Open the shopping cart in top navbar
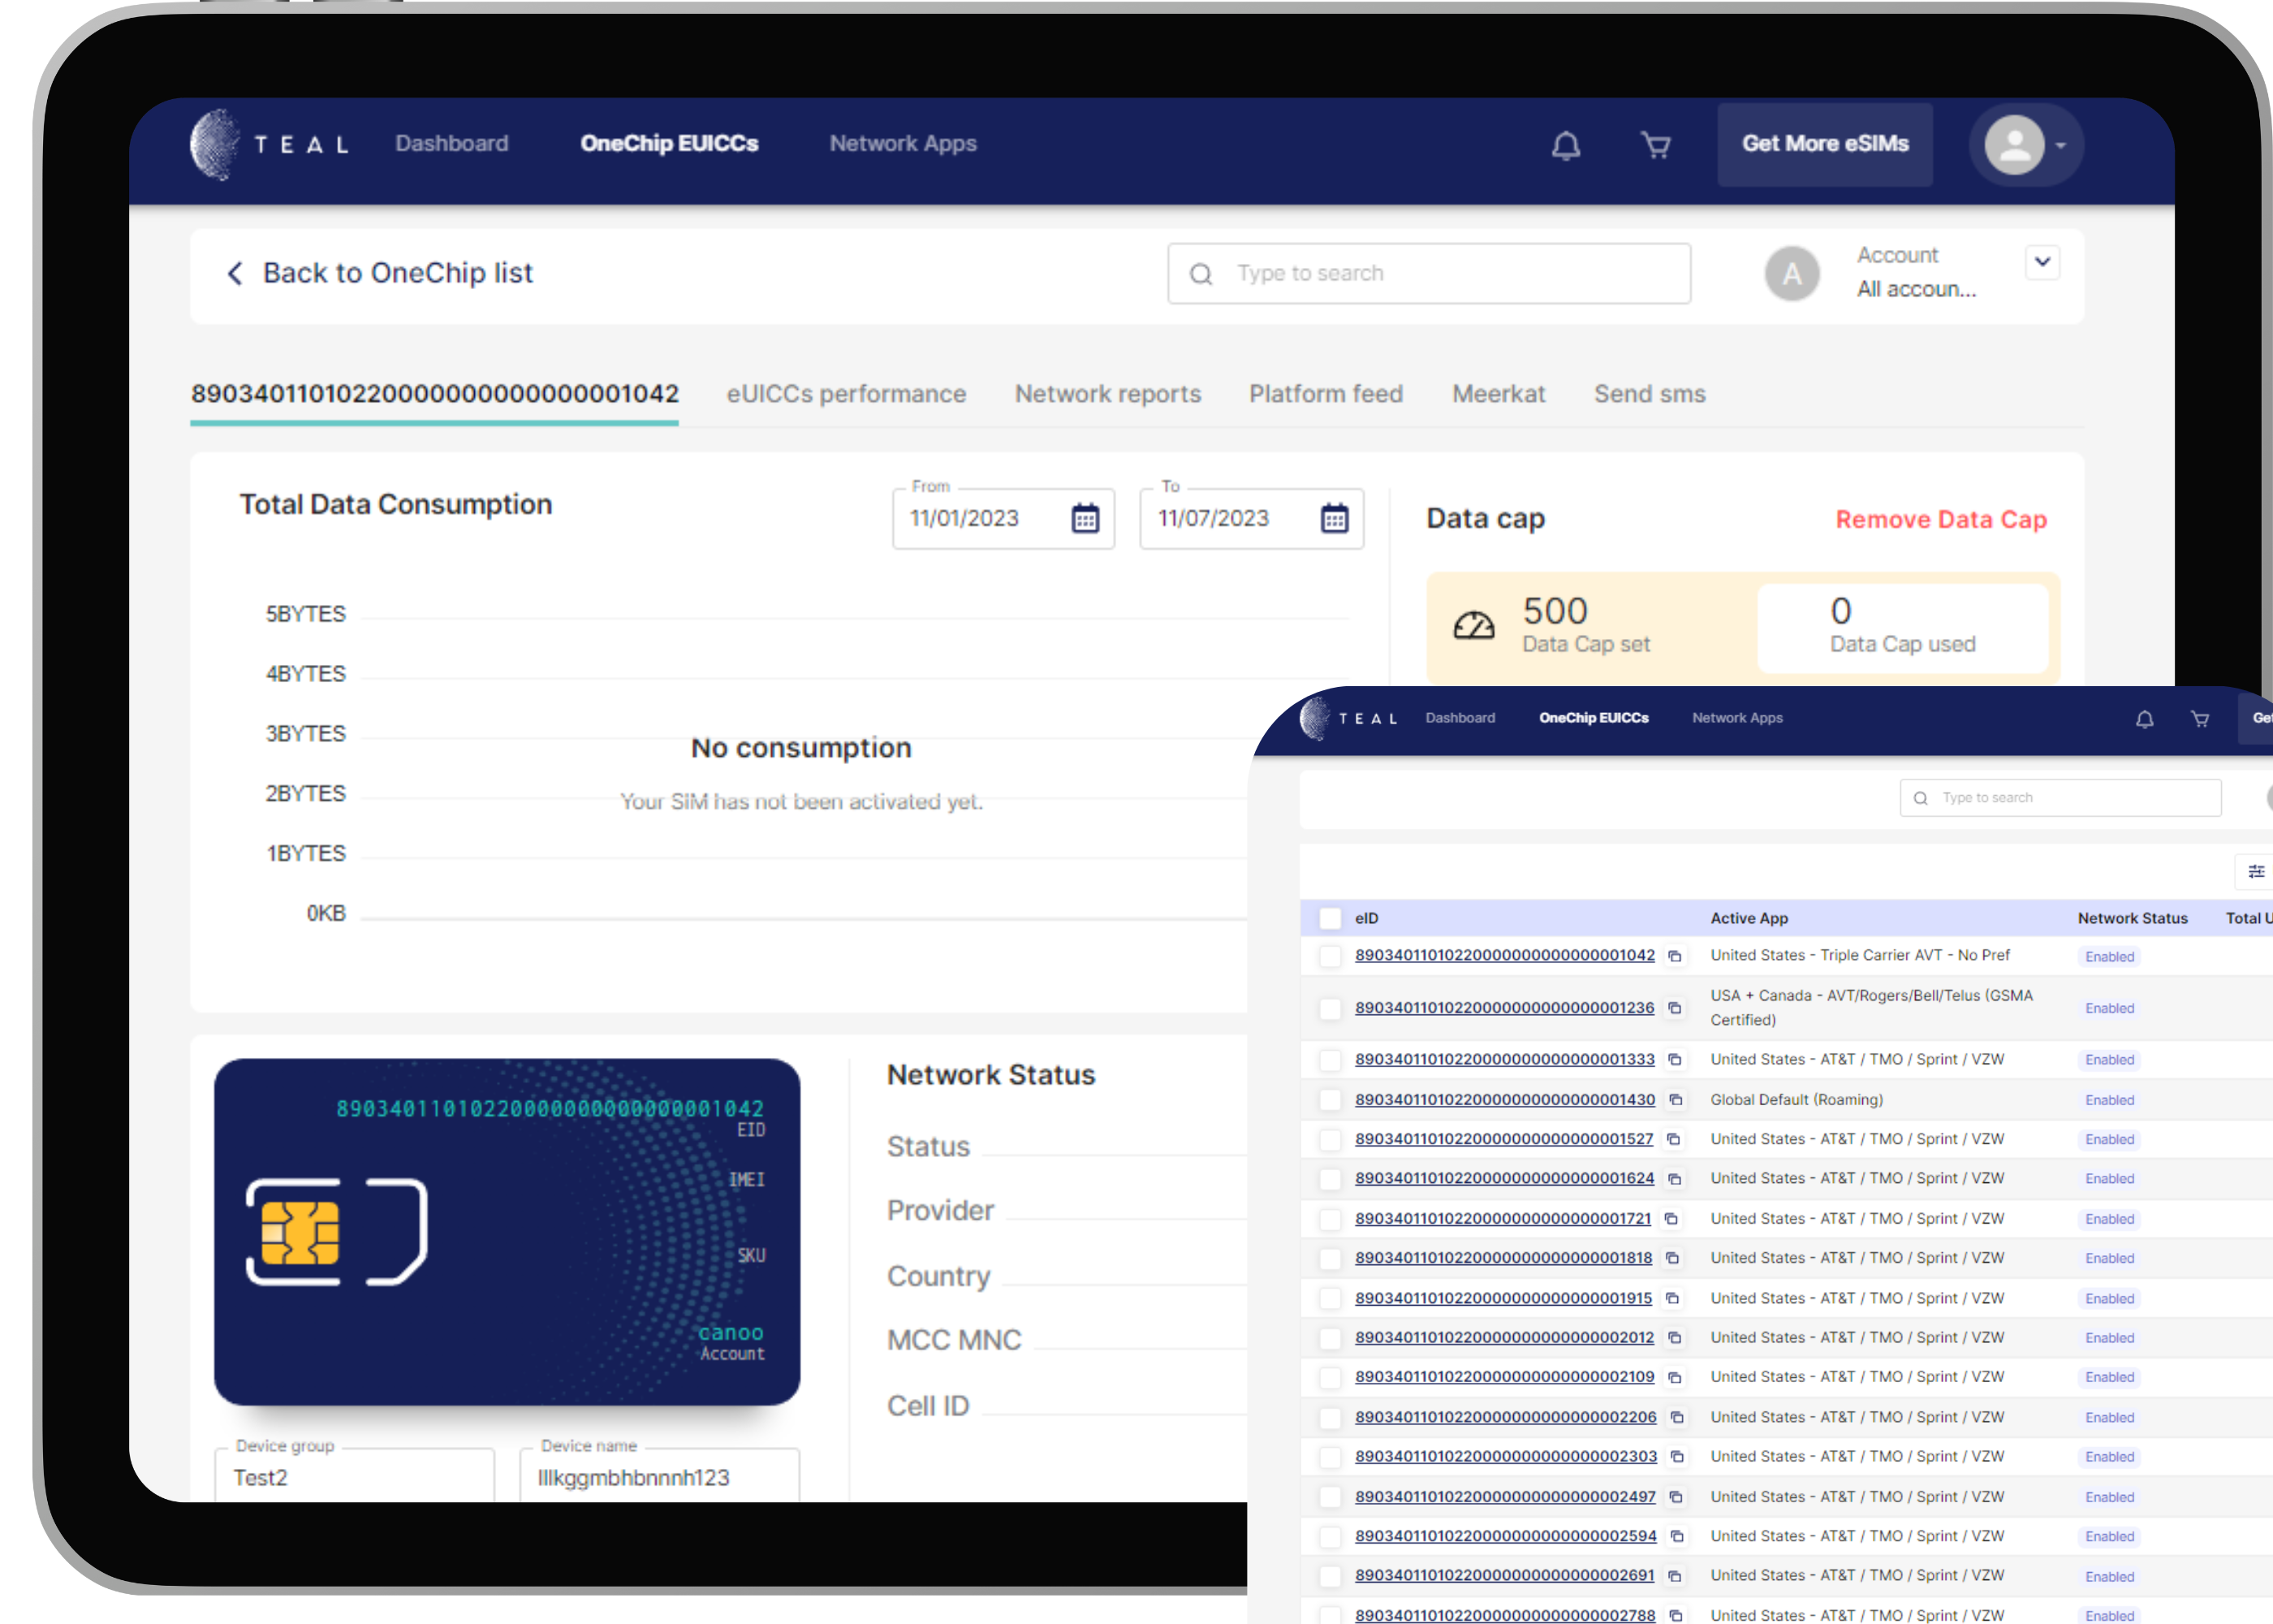 1655,146
